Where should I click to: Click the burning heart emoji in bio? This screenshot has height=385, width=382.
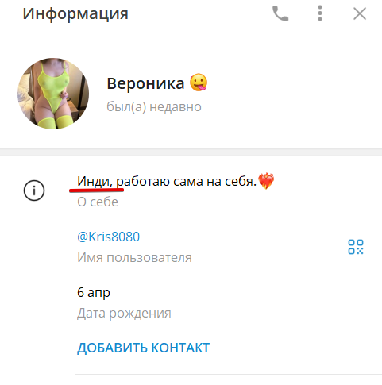pyautogui.click(x=266, y=181)
